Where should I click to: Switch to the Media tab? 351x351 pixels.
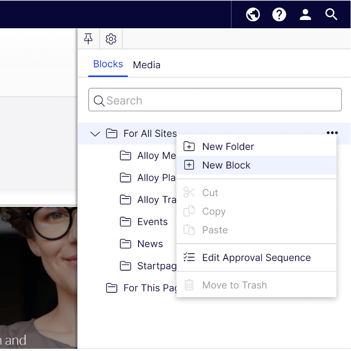coord(146,65)
